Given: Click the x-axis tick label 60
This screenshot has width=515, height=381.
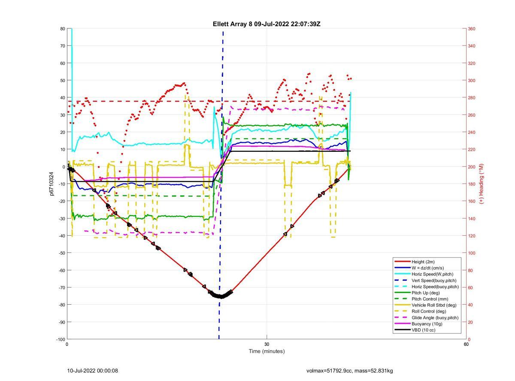Looking at the screenshot, I should pos(466,345).
